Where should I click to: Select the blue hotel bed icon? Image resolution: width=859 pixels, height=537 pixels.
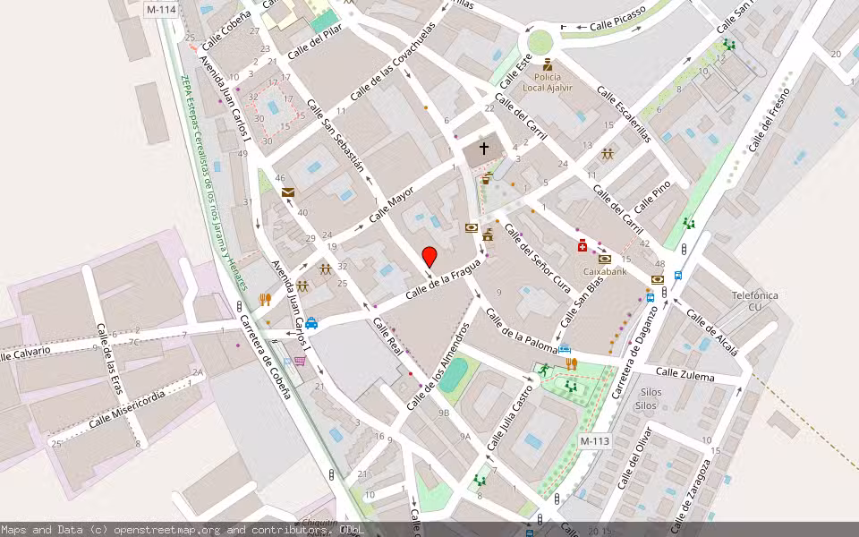pos(565,348)
